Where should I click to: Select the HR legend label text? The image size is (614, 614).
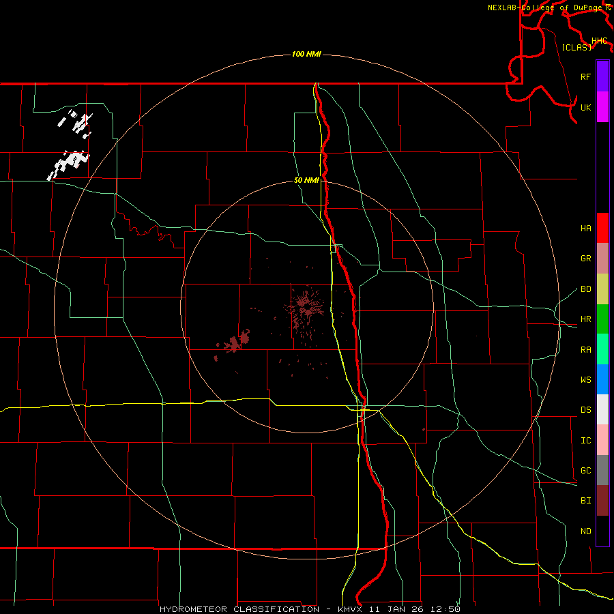[585, 319]
